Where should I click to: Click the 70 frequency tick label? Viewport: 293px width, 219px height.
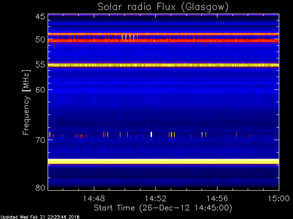coord(40,140)
